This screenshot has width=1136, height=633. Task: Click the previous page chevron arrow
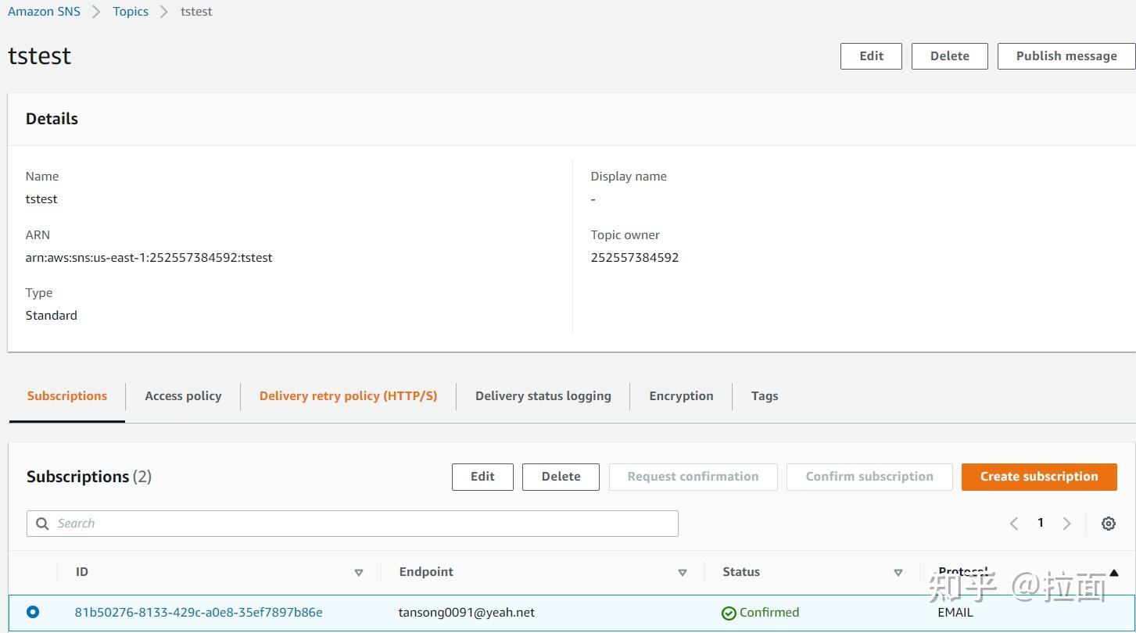(1013, 523)
